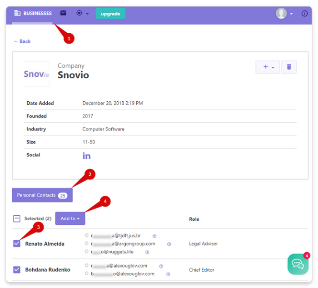Click the Snovio company logo
Image resolution: width=318 pixels, height=288 pixels.
coord(36,74)
